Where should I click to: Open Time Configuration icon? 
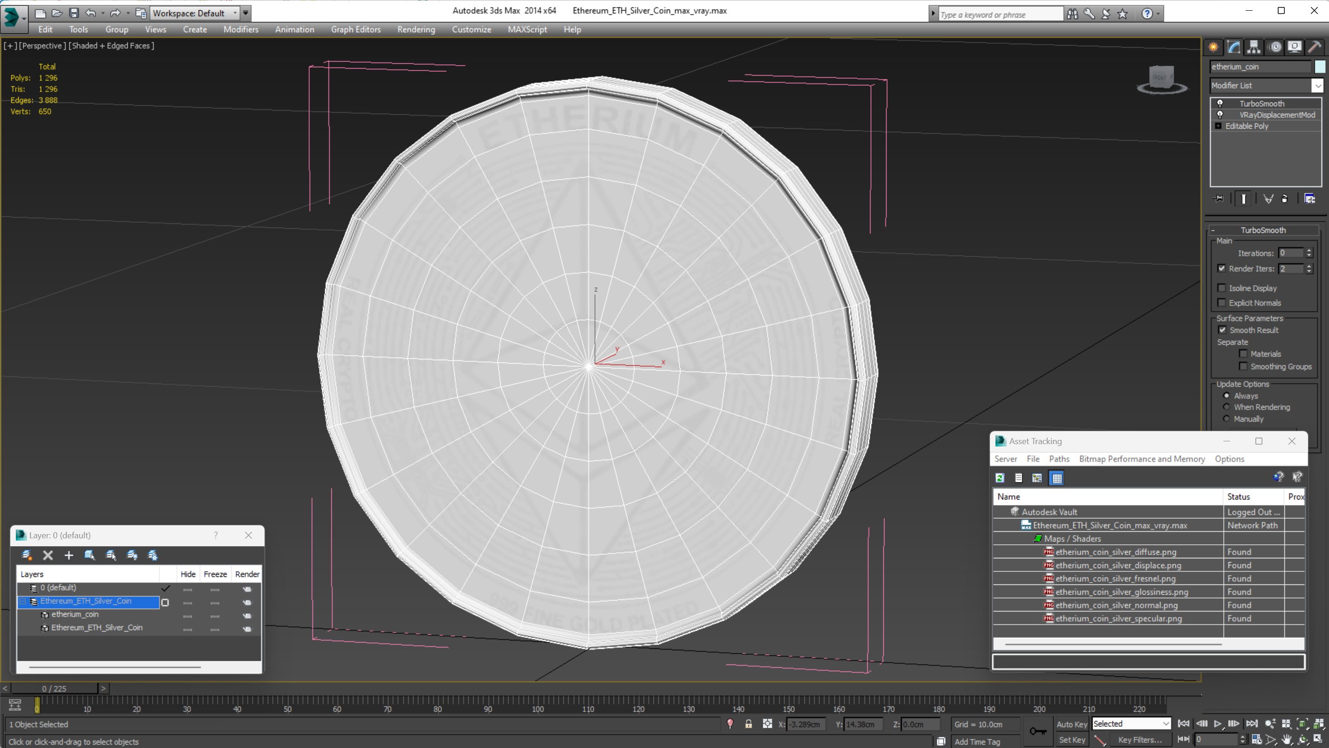pyautogui.click(x=1257, y=740)
